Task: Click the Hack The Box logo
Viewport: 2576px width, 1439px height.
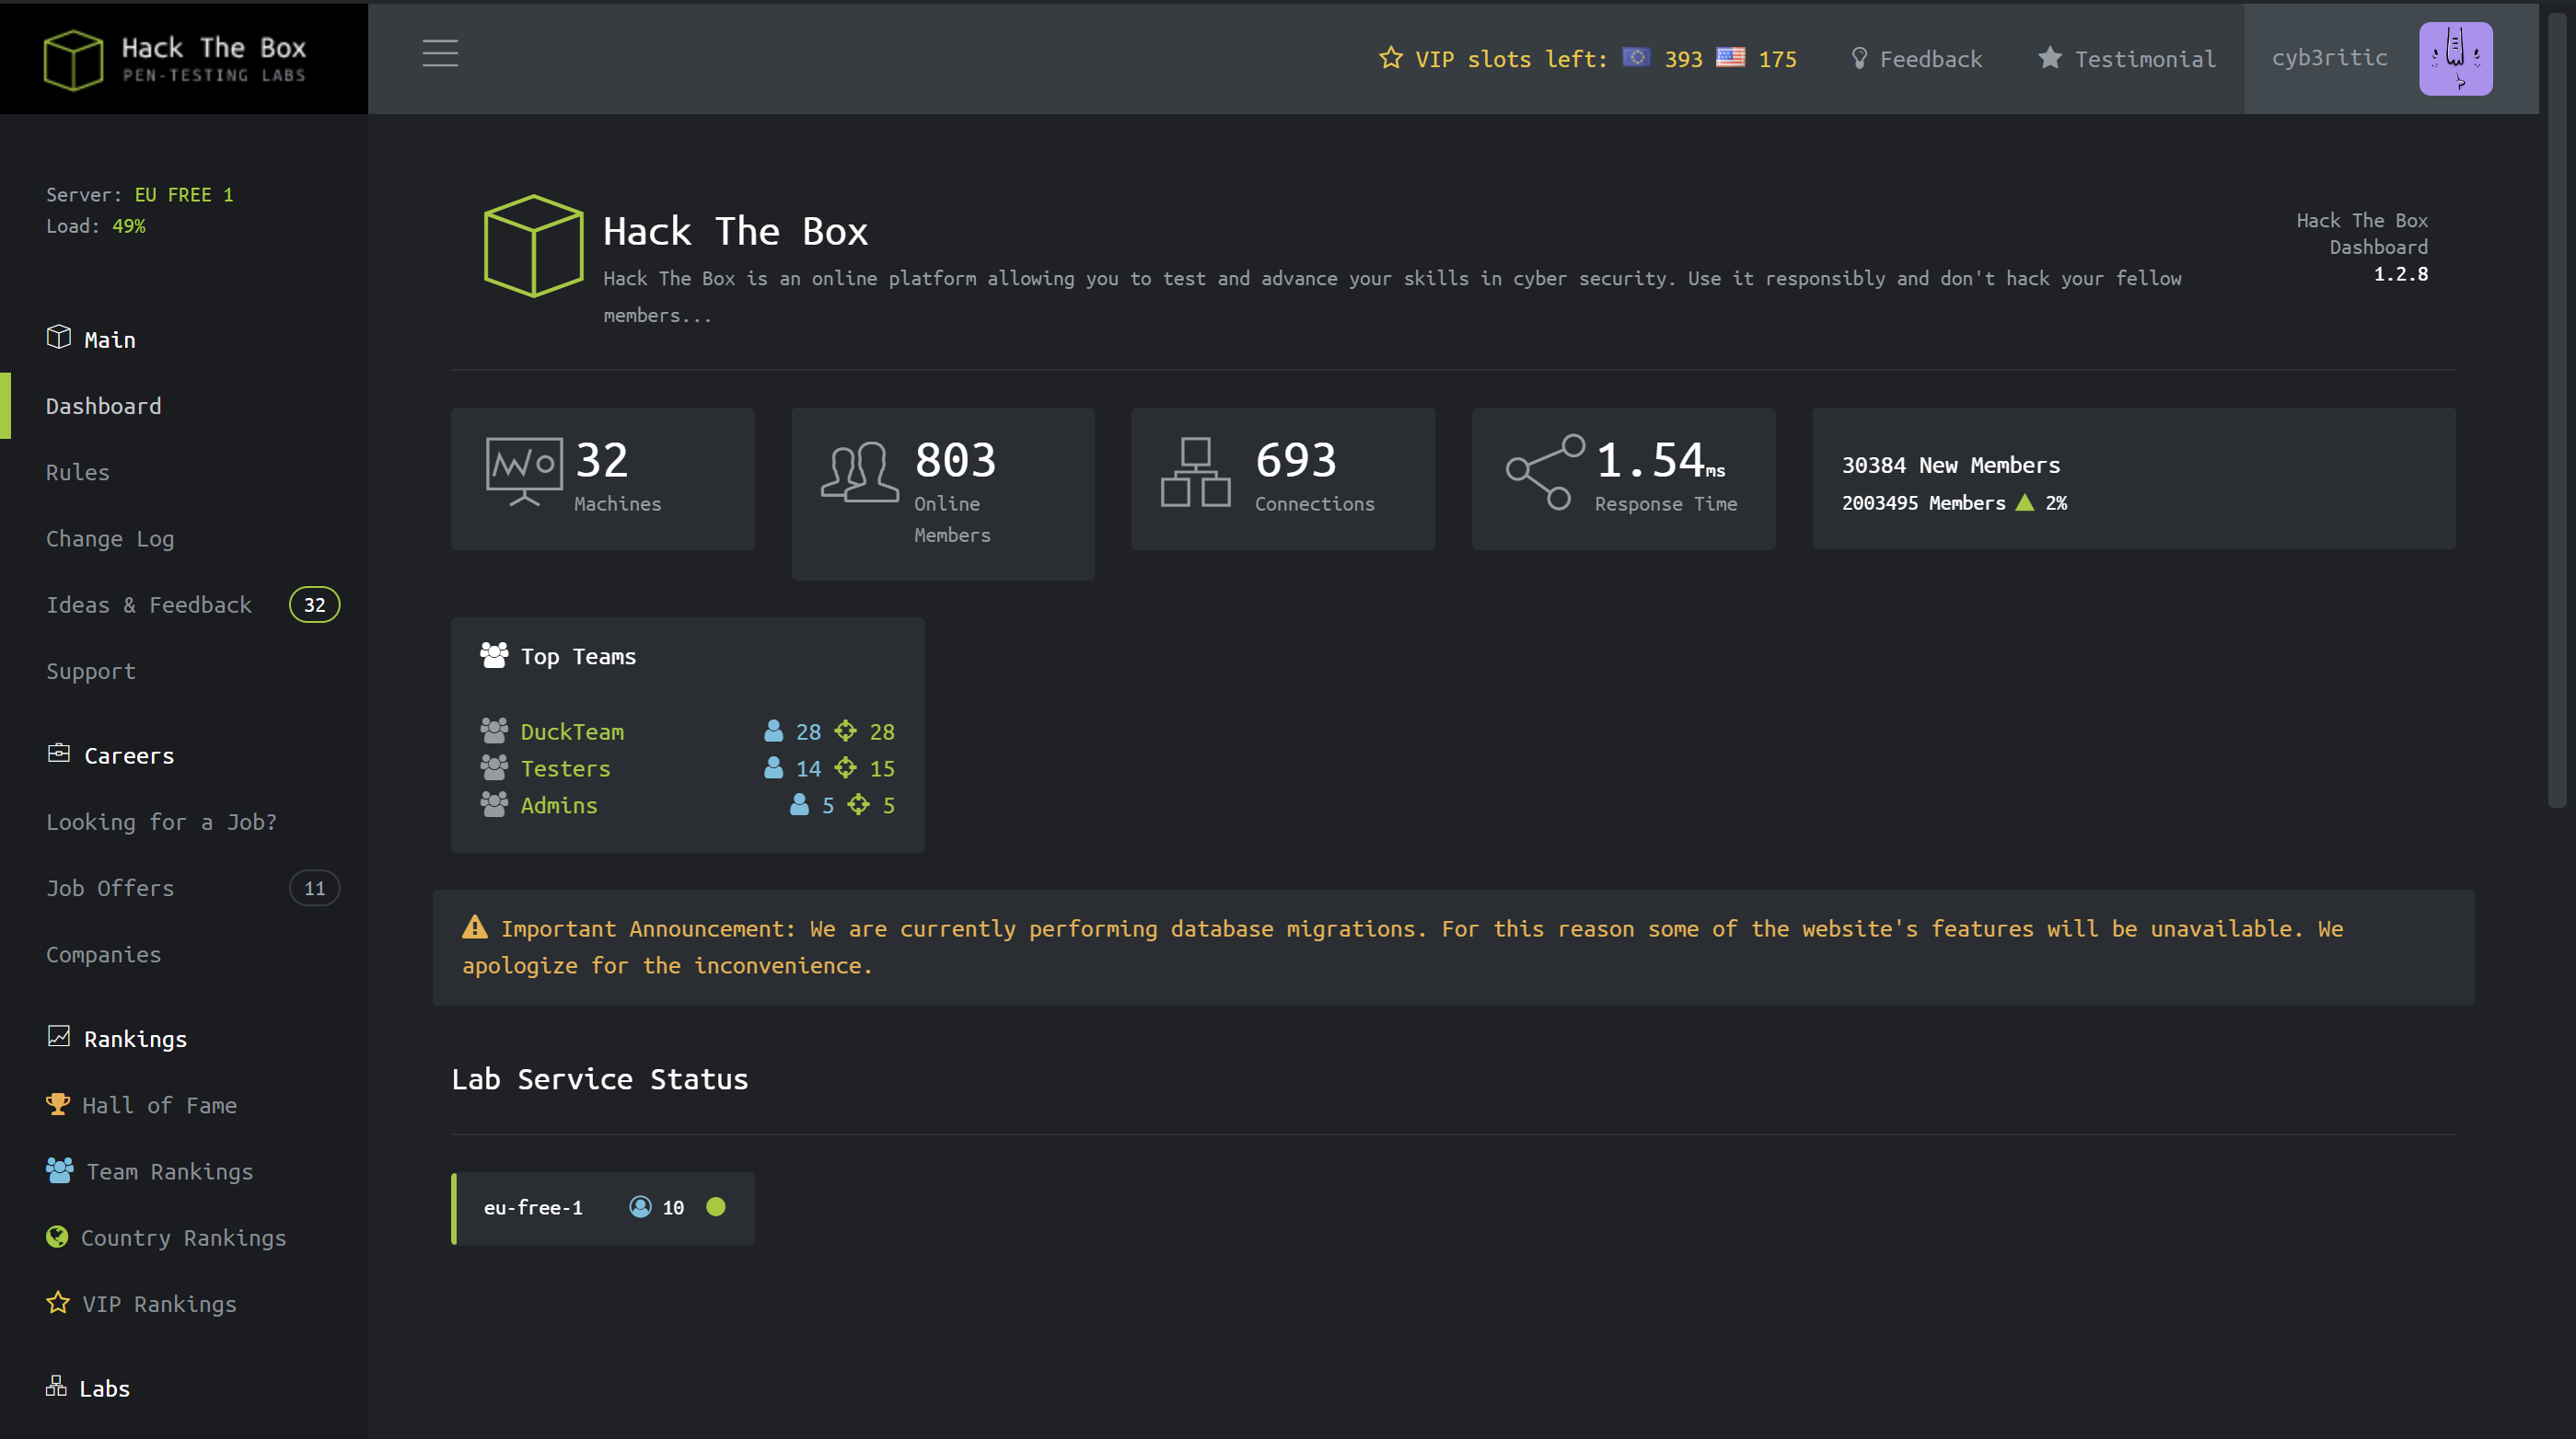Action: click(175, 59)
